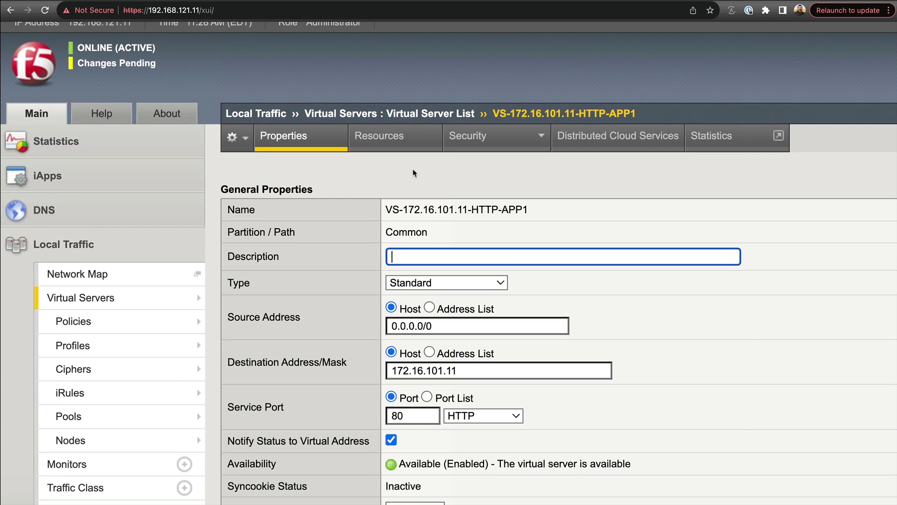Click the Changes Pending status text
This screenshot has width=897, height=505.
point(116,63)
